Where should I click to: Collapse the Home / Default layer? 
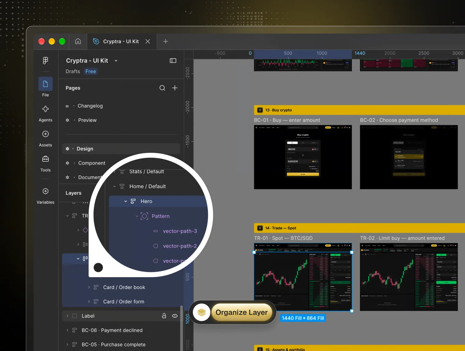click(x=114, y=186)
